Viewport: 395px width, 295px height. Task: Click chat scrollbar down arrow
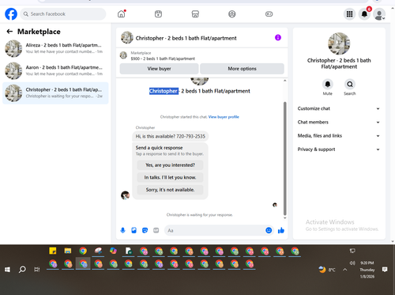284,218
